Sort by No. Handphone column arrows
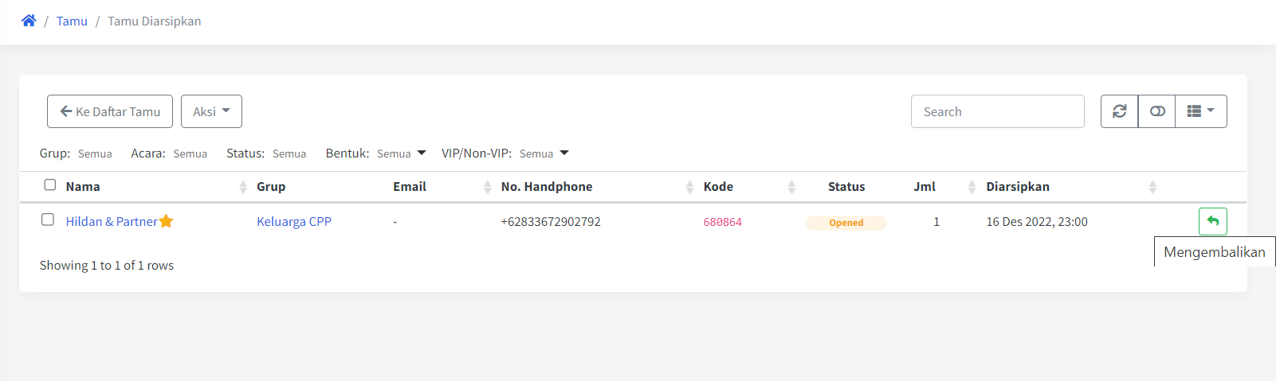 [689, 187]
